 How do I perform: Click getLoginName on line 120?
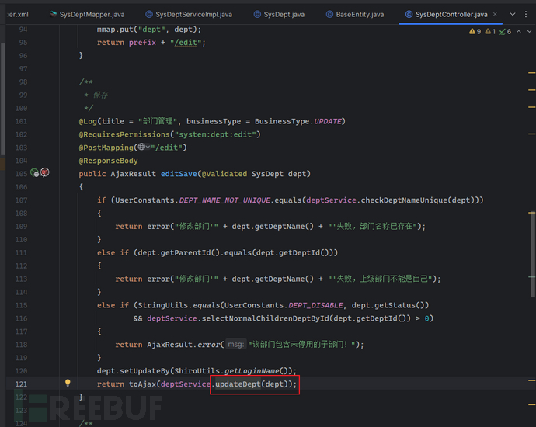tap(252, 370)
